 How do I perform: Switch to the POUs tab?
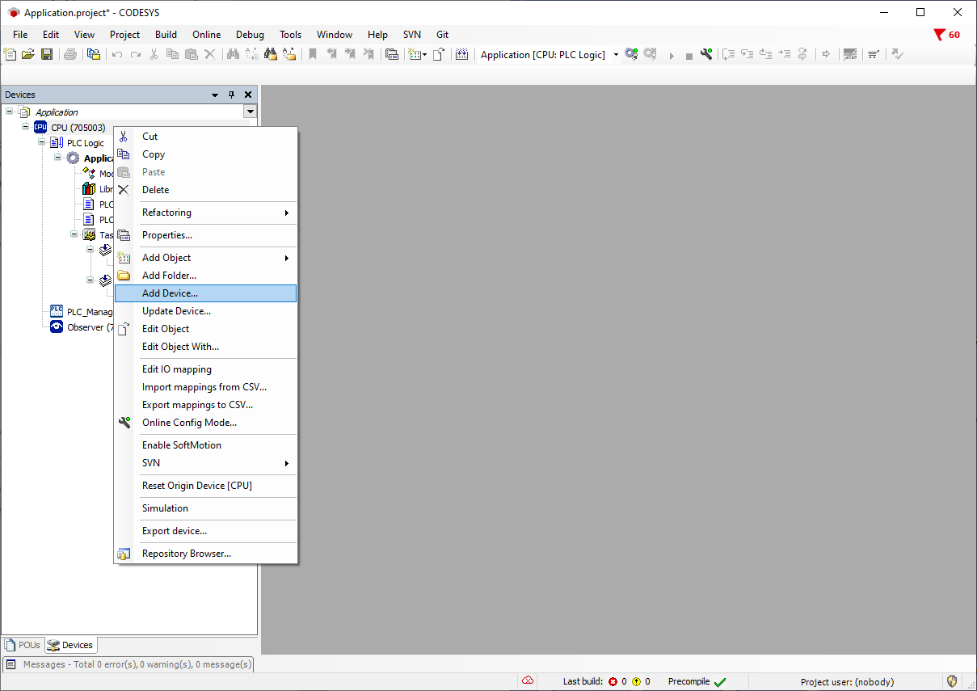[23, 645]
